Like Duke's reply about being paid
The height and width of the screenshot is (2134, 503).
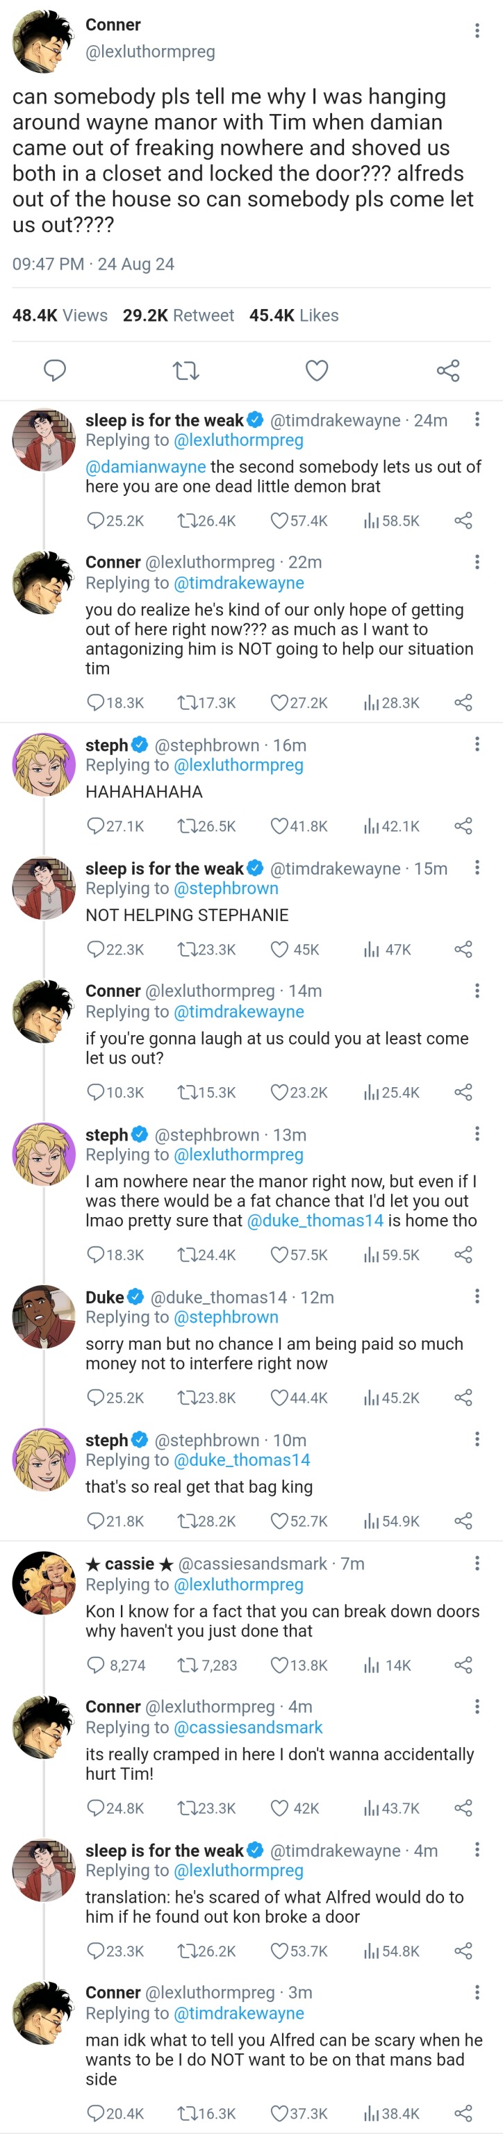[x=280, y=1398]
